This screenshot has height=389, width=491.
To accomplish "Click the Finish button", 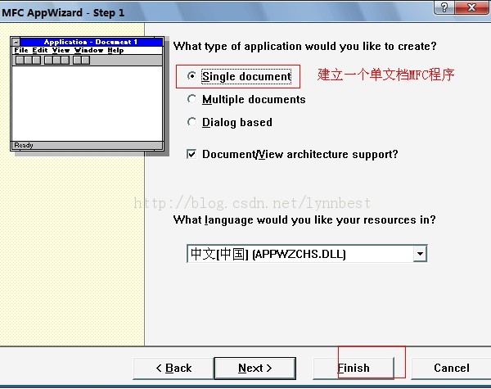I will tap(354, 368).
